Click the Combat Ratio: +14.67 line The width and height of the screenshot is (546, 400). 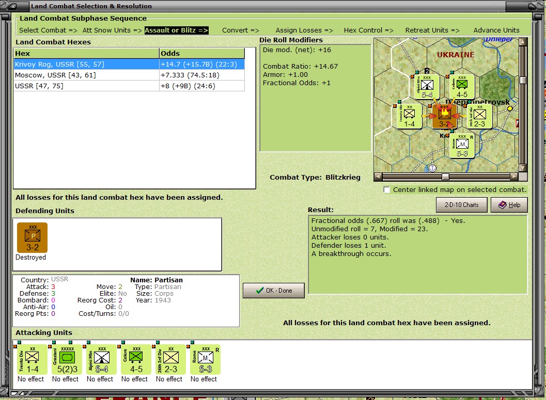(x=300, y=66)
